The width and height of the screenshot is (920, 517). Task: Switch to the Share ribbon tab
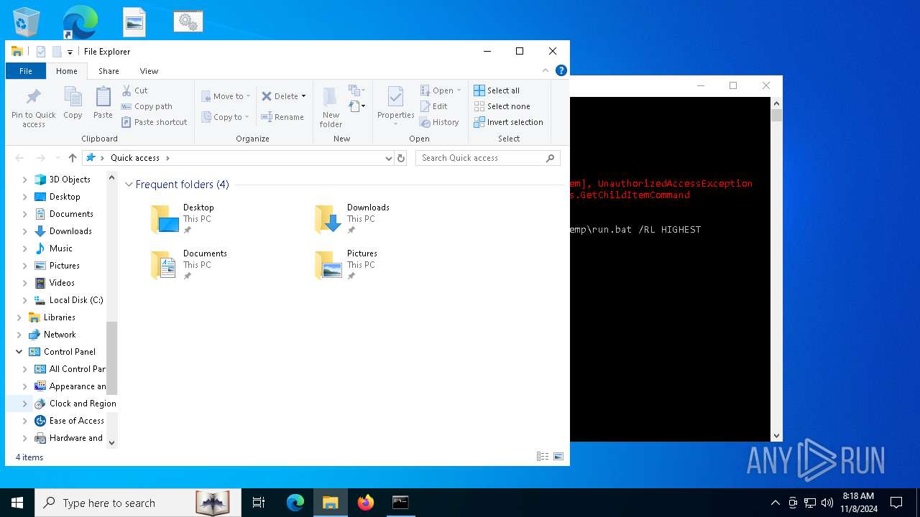pos(109,71)
